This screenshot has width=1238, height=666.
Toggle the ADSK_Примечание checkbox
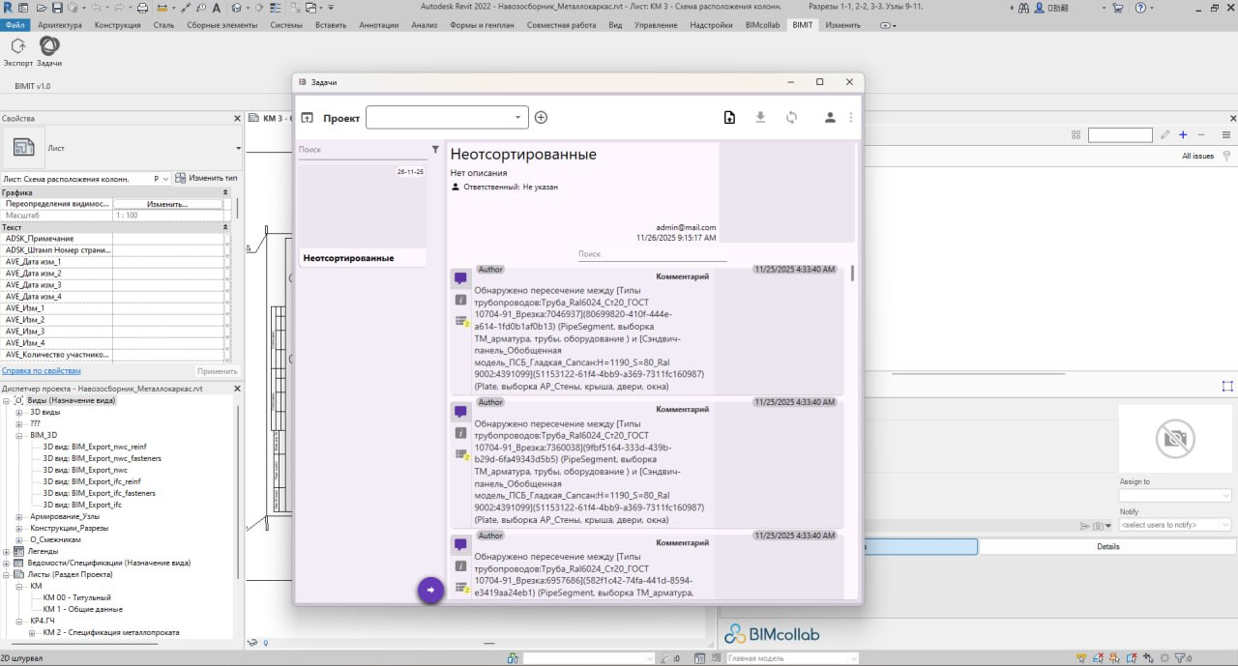click(x=228, y=239)
